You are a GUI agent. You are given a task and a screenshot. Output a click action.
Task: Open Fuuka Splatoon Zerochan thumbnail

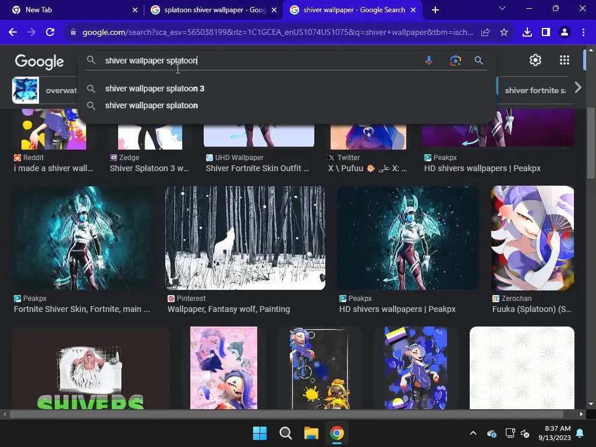coord(533,238)
